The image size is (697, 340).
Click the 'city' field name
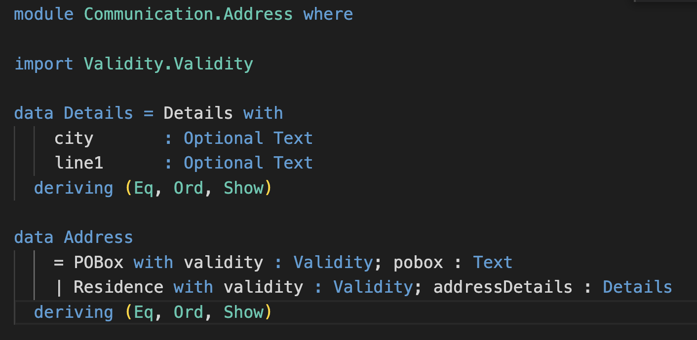pos(74,138)
